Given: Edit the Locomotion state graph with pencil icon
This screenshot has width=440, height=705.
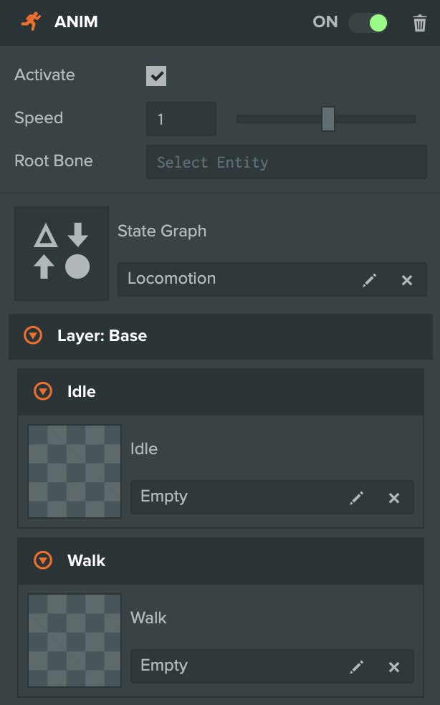Looking at the screenshot, I should (370, 279).
